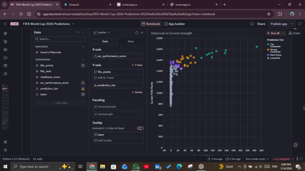The width and height of the screenshot is (305, 171).
Task: Open comments speech bubble icon in header
Action: click(x=252, y=24)
